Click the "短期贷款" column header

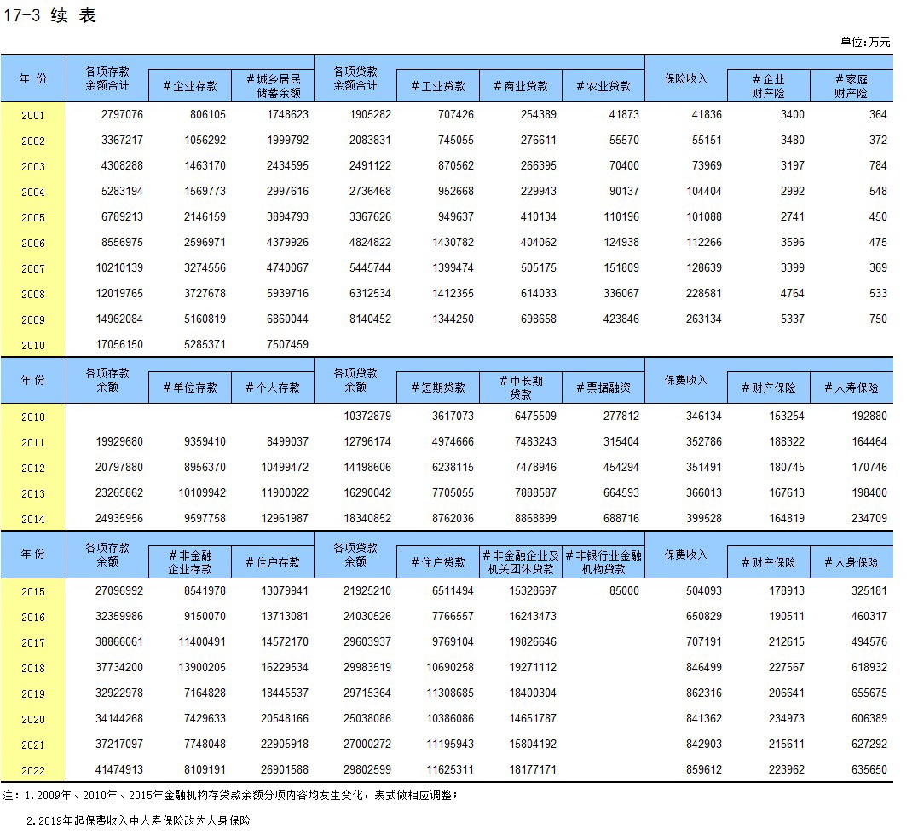438,388
